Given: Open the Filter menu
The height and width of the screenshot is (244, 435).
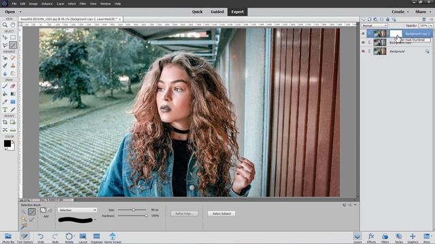Looking at the screenshot, I should [x=83, y=4].
